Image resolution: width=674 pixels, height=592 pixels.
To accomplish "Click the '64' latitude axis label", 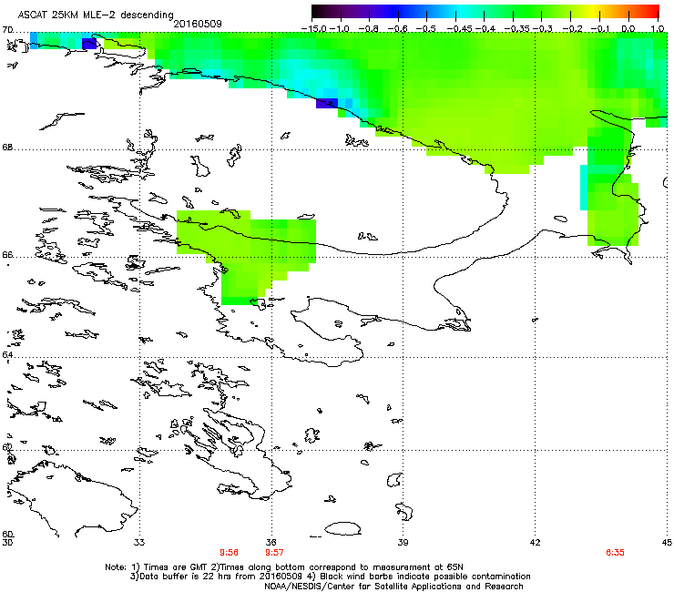I will pos(7,355).
